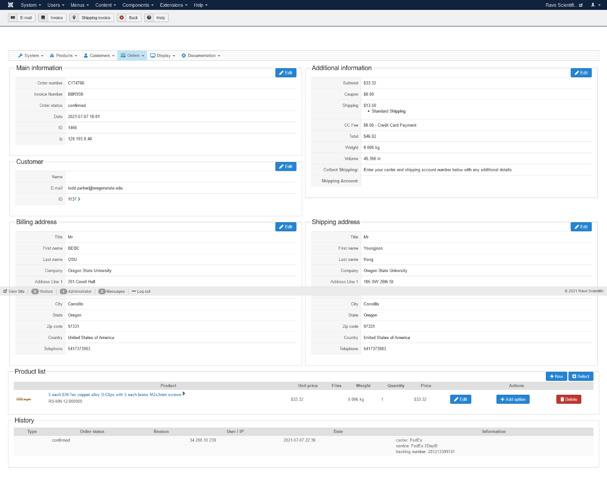Expand the Display dropdown
607x485 pixels.
(163, 56)
